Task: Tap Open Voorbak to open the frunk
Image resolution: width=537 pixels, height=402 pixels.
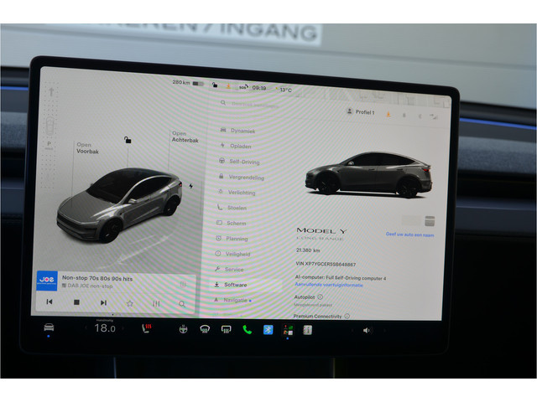Action: point(87,148)
